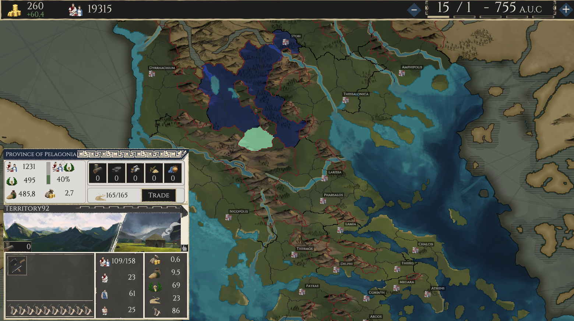The height and width of the screenshot is (321, 574).
Task: Select the Delphi city marker
Action: click(336, 270)
